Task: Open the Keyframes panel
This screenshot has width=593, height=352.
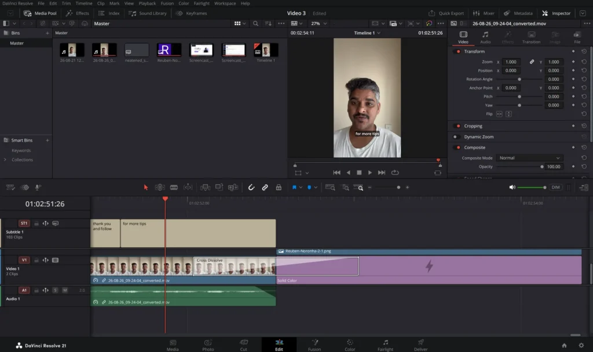Action: tap(191, 13)
